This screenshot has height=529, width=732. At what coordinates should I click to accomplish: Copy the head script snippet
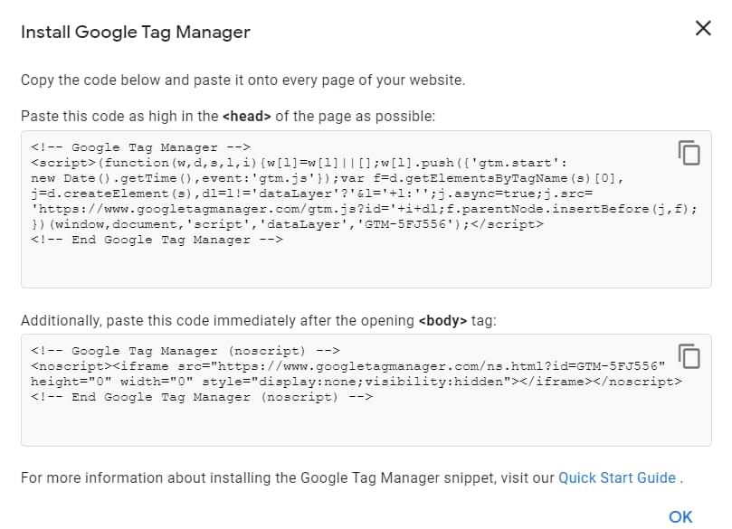(x=689, y=153)
